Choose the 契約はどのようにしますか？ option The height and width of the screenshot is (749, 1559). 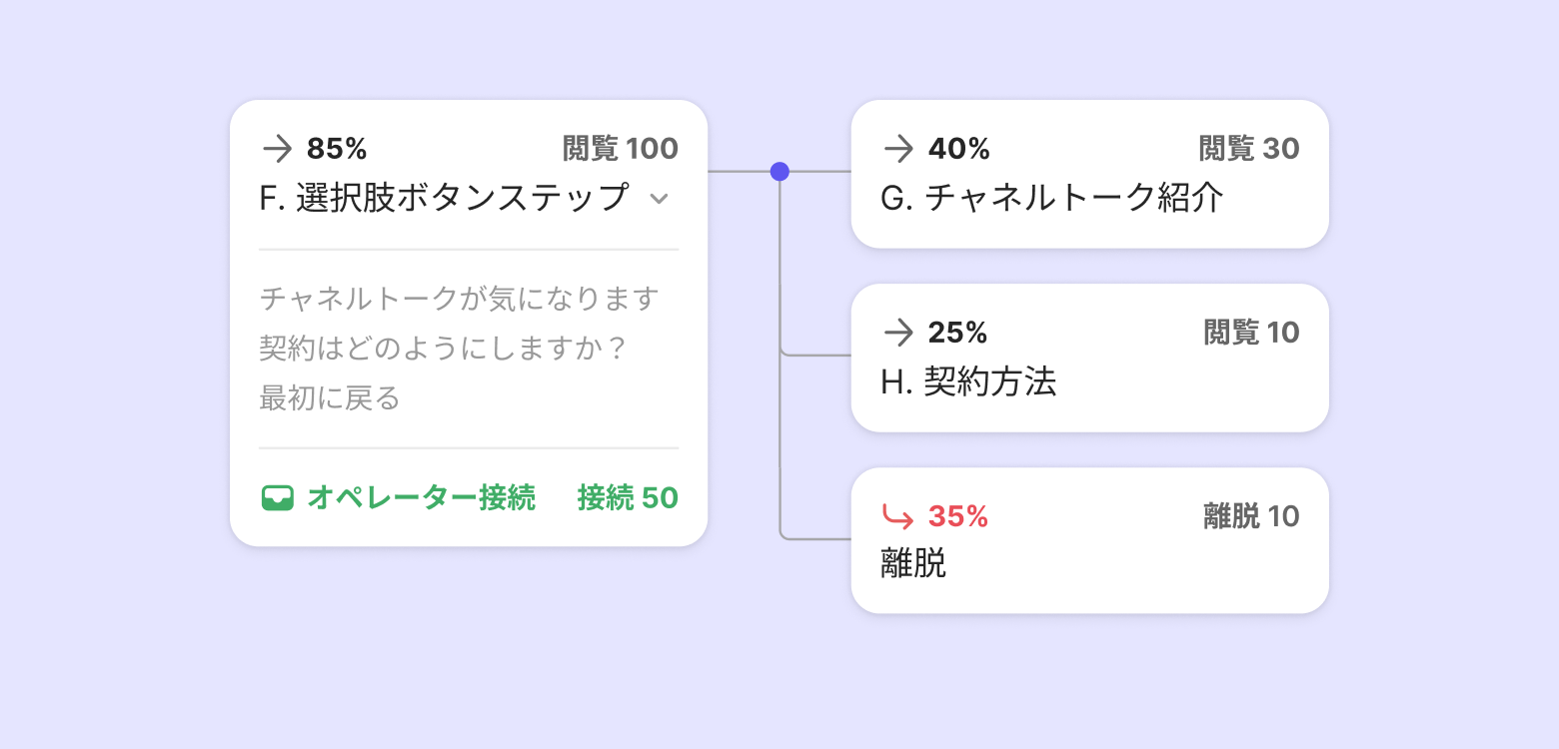pyautogui.click(x=442, y=349)
